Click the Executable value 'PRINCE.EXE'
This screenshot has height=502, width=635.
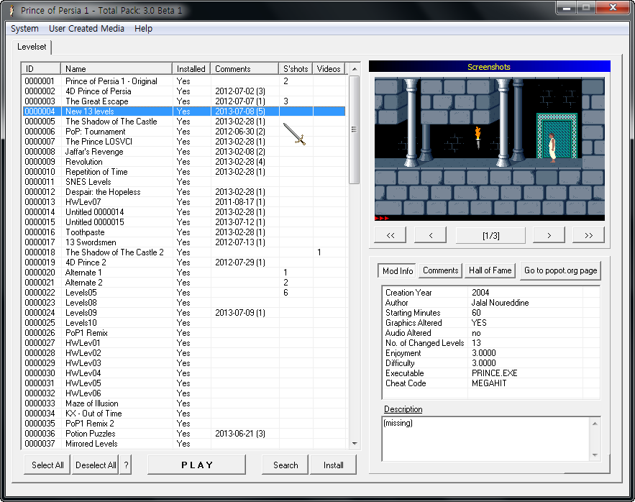[495, 373]
